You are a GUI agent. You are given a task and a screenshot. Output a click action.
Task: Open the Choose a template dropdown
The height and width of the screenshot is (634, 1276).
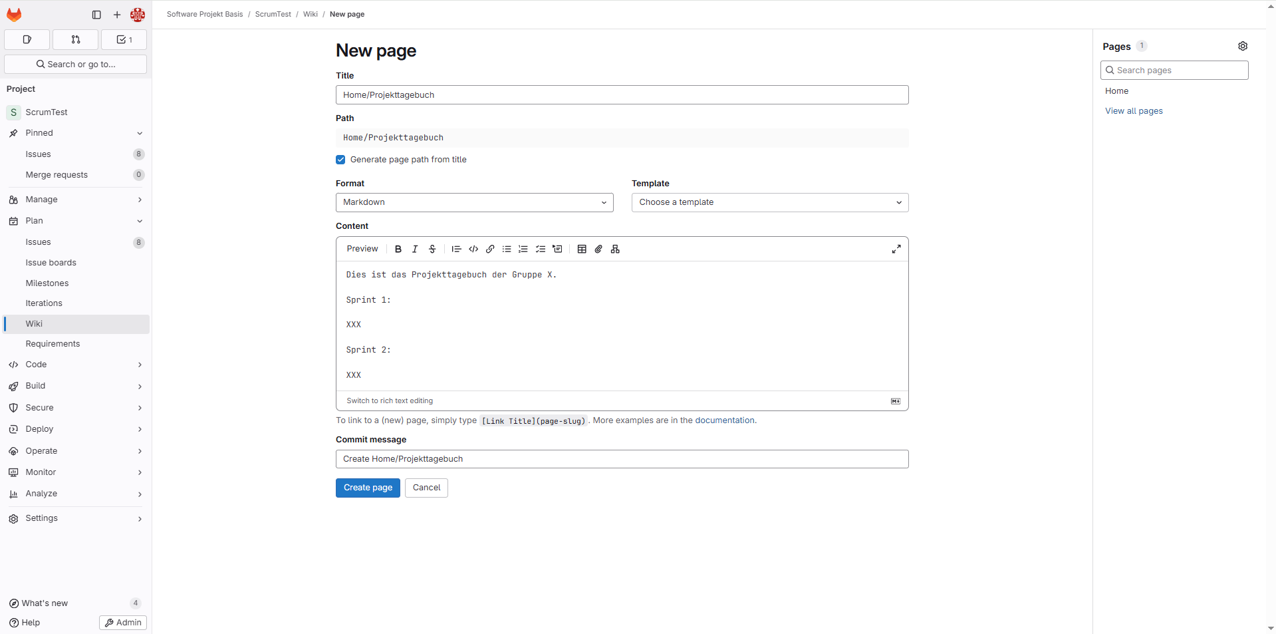pos(769,202)
